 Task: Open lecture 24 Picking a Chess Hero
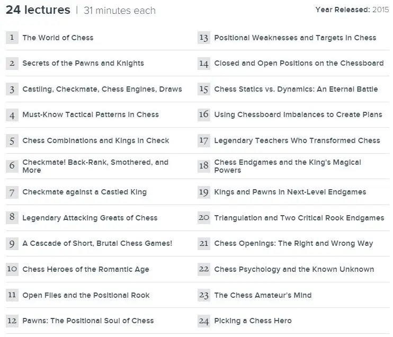click(253, 321)
